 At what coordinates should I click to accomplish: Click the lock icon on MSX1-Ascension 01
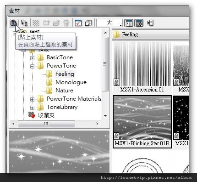point(116,82)
